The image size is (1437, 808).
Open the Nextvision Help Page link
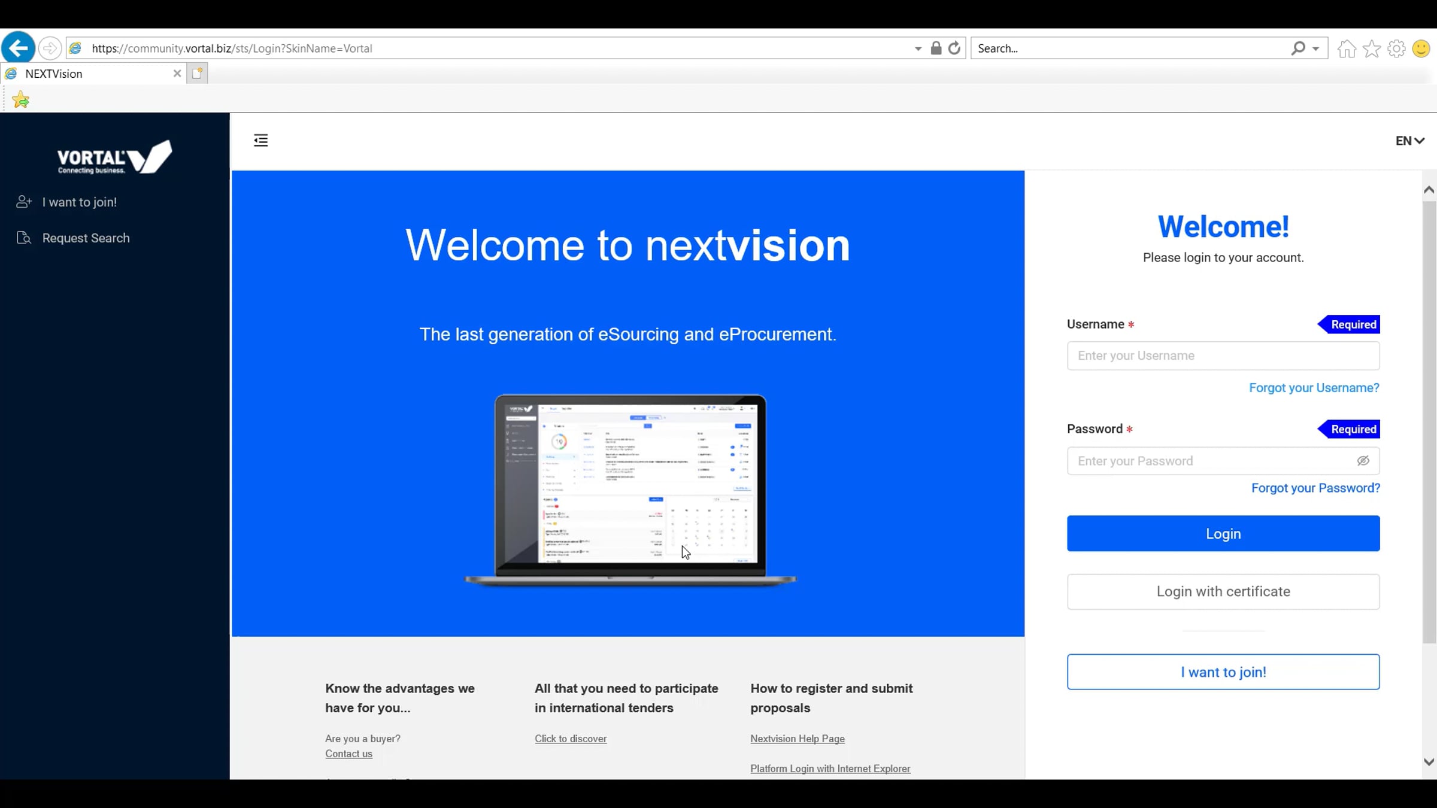[798, 739]
